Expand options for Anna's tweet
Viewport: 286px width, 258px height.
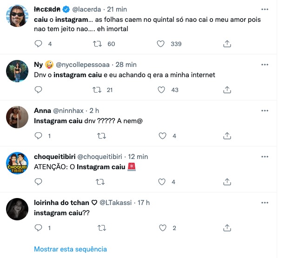(x=265, y=111)
